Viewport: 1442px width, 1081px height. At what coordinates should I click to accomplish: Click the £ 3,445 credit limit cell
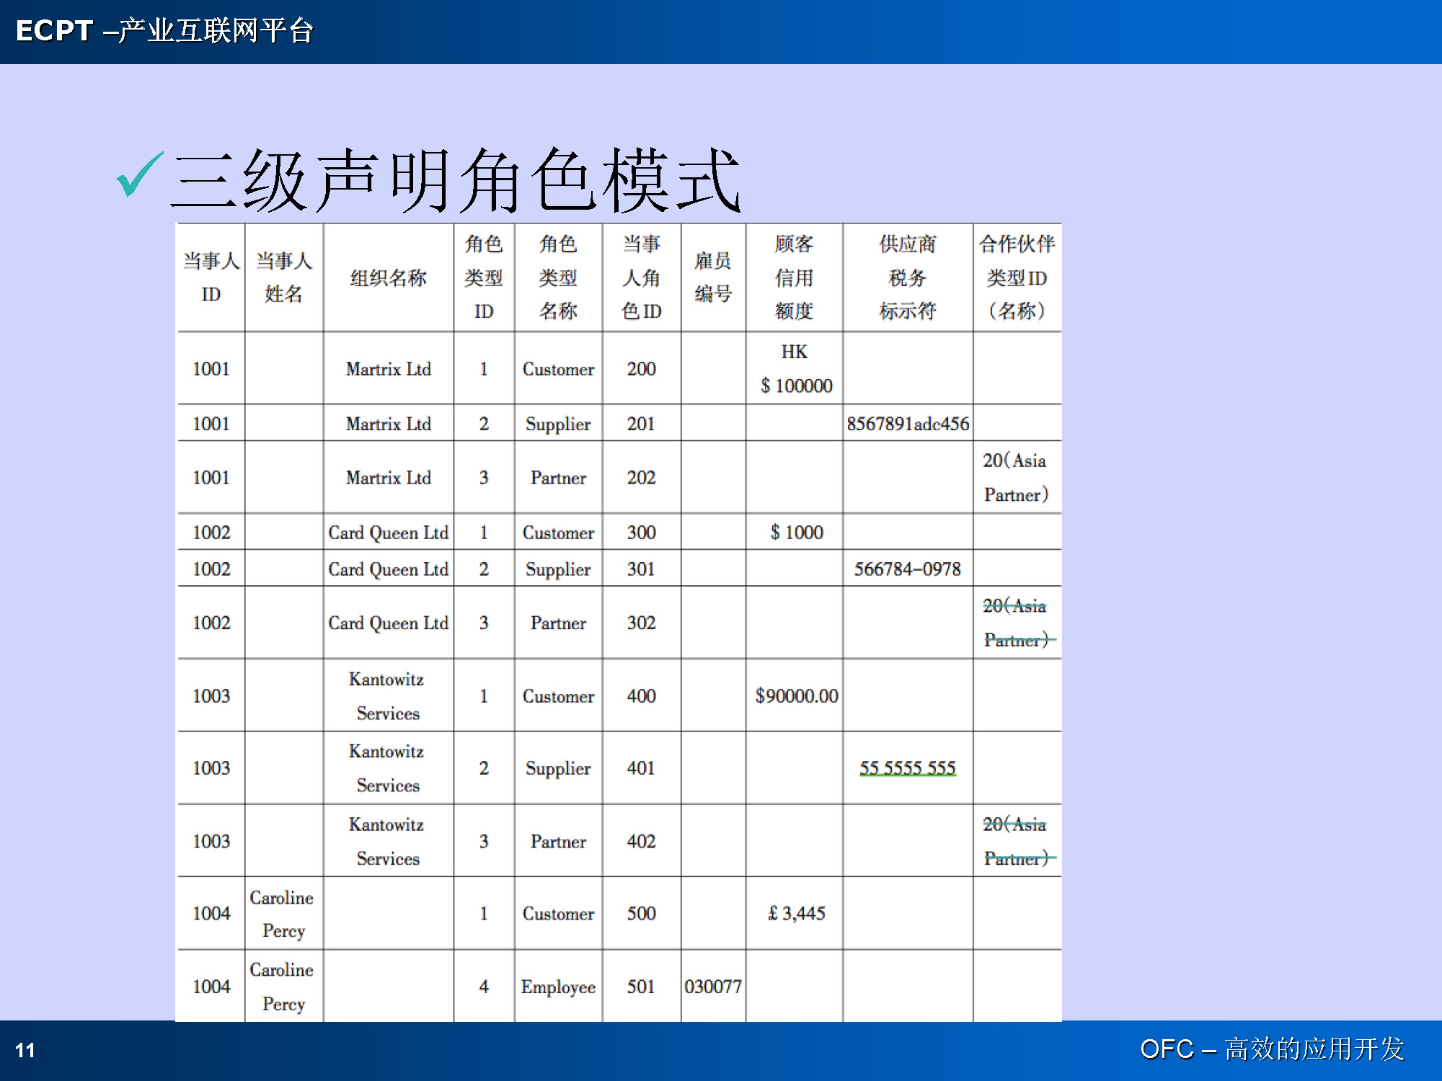coord(796,914)
